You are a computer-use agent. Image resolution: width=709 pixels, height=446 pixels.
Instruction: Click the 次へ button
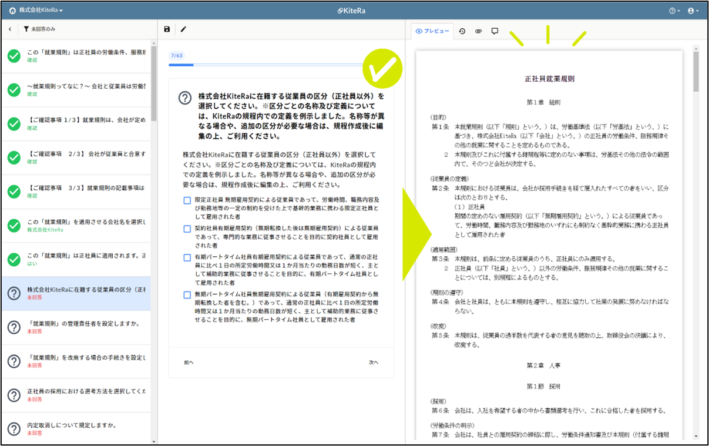tap(374, 363)
